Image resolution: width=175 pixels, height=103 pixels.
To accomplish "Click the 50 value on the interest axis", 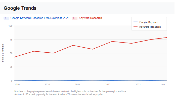I will [11, 53].
